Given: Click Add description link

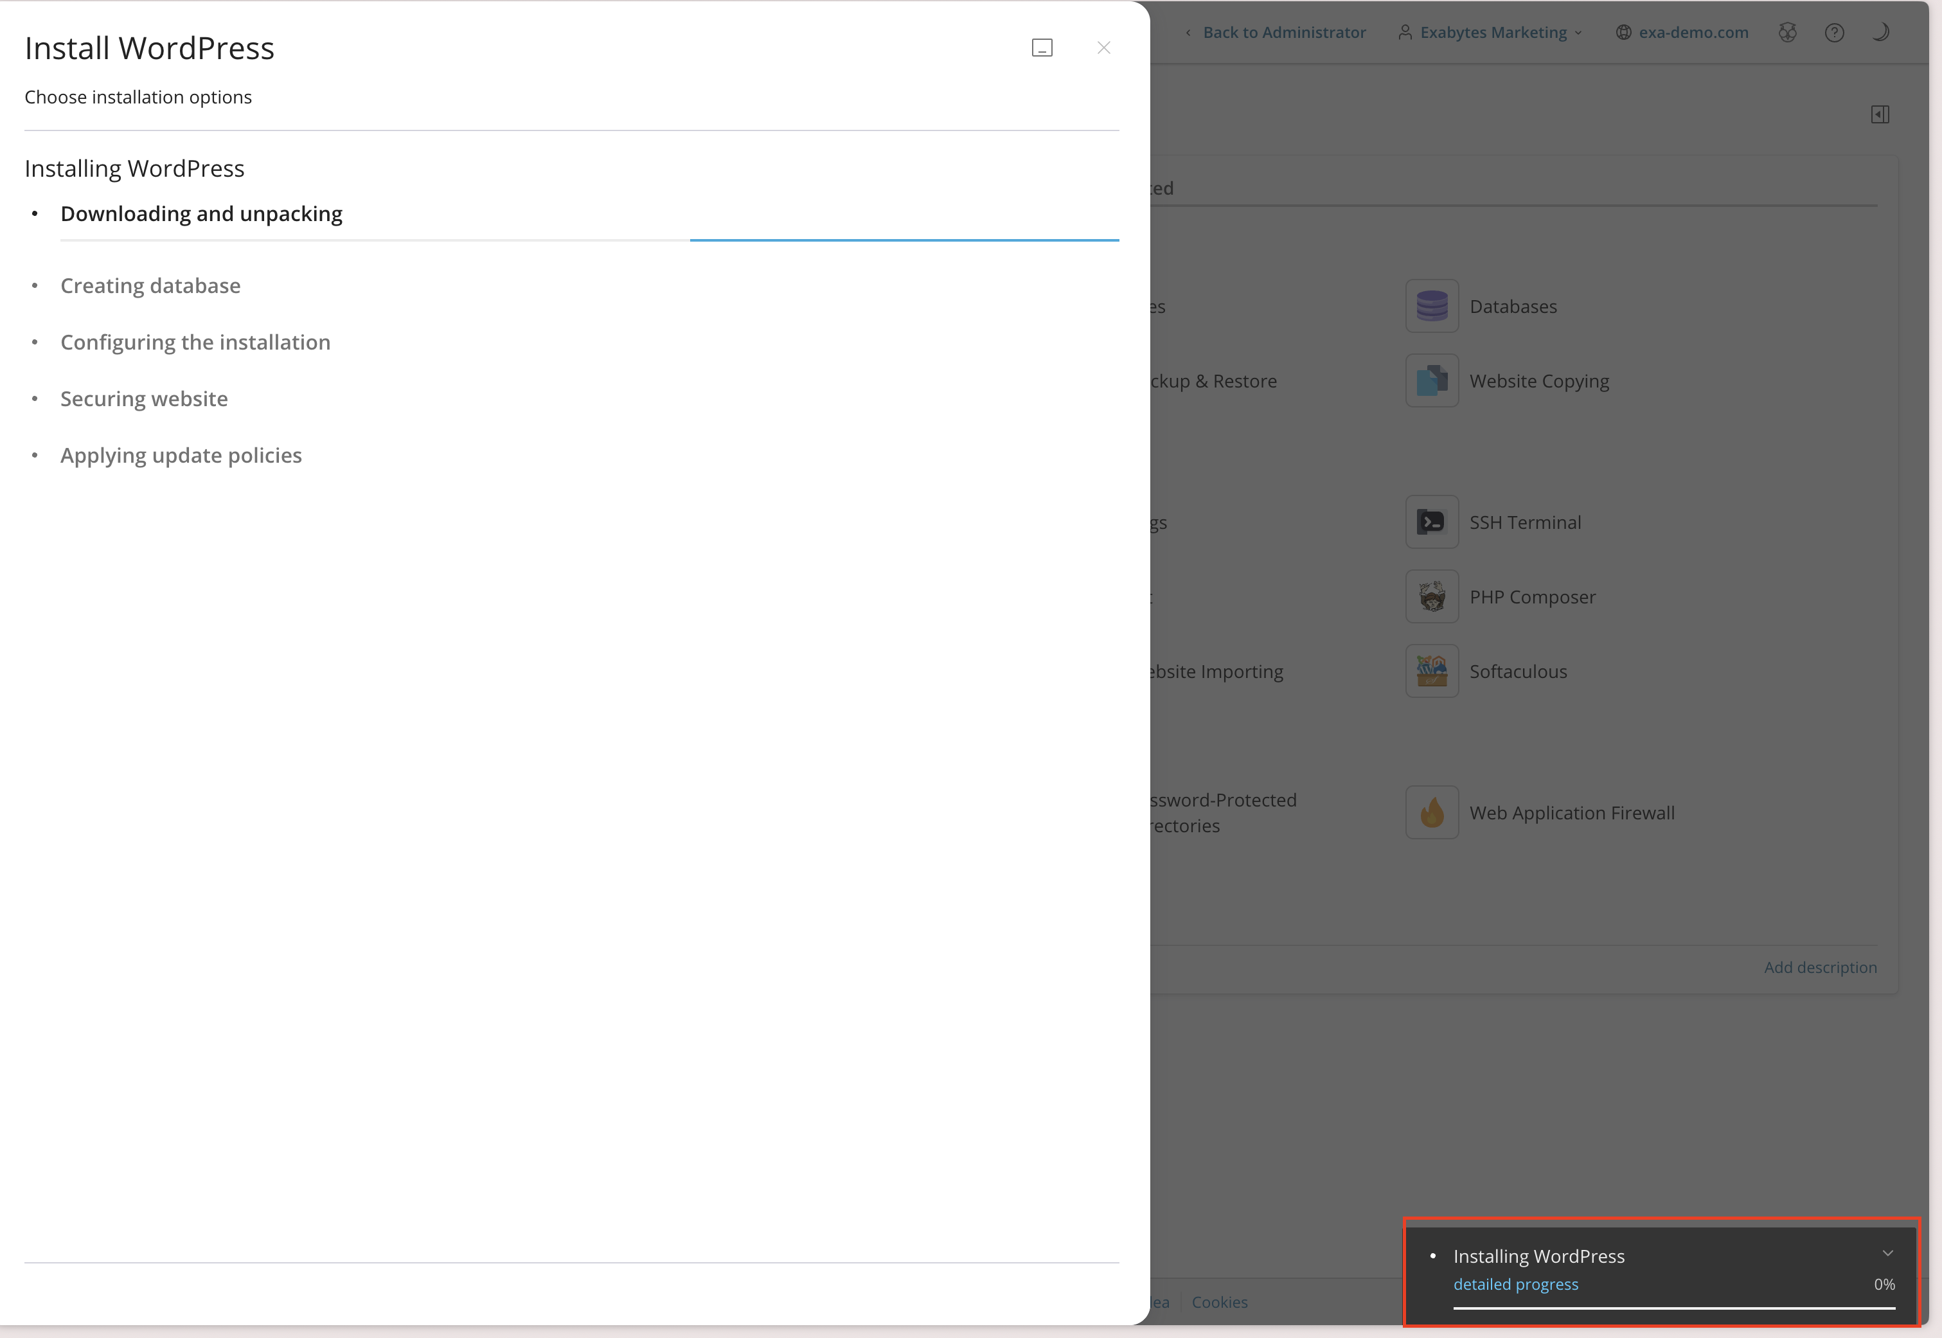Looking at the screenshot, I should pyautogui.click(x=1820, y=967).
